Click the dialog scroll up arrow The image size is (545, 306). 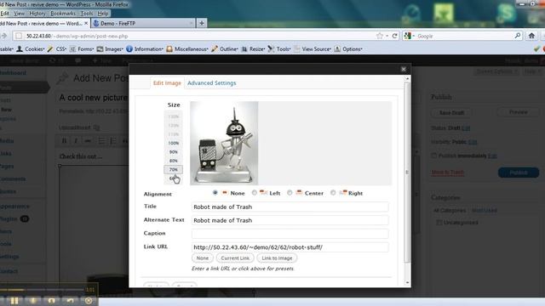click(407, 79)
